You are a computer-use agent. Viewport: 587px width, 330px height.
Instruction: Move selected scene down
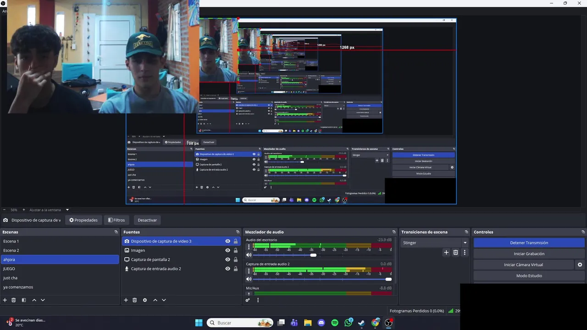tap(43, 300)
